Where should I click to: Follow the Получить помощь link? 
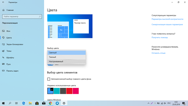click(160, 37)
